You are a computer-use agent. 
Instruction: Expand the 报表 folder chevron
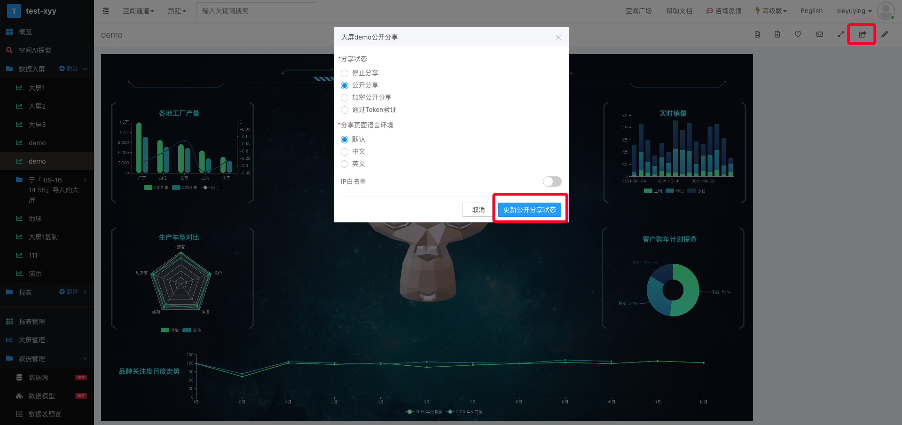(85, 292)
